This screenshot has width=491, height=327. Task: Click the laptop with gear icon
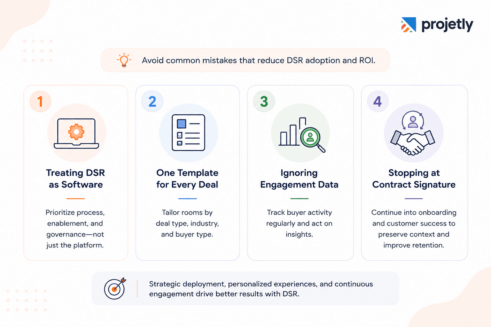[76, 133]
